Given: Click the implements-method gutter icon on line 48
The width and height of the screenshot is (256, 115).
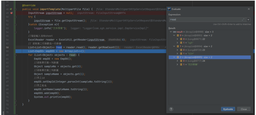Looking at the screenshot, I should coord(11,9).
